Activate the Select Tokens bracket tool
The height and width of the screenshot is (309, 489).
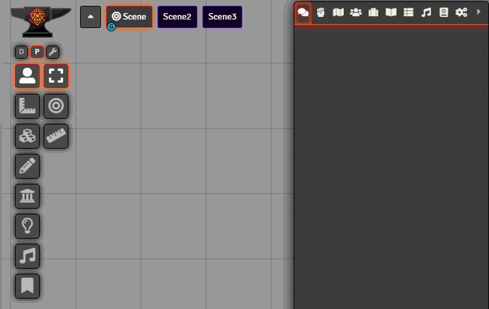click(x=56, y=76)
